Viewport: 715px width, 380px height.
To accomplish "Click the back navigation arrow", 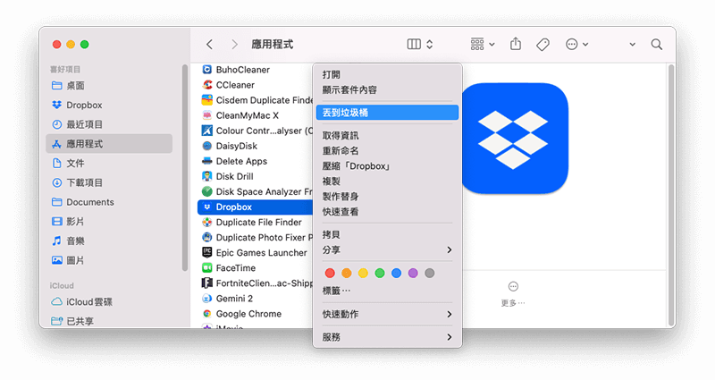I will [209, 44].
